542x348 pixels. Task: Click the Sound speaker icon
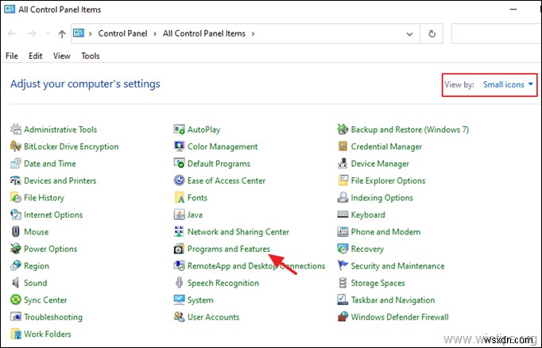17,284
